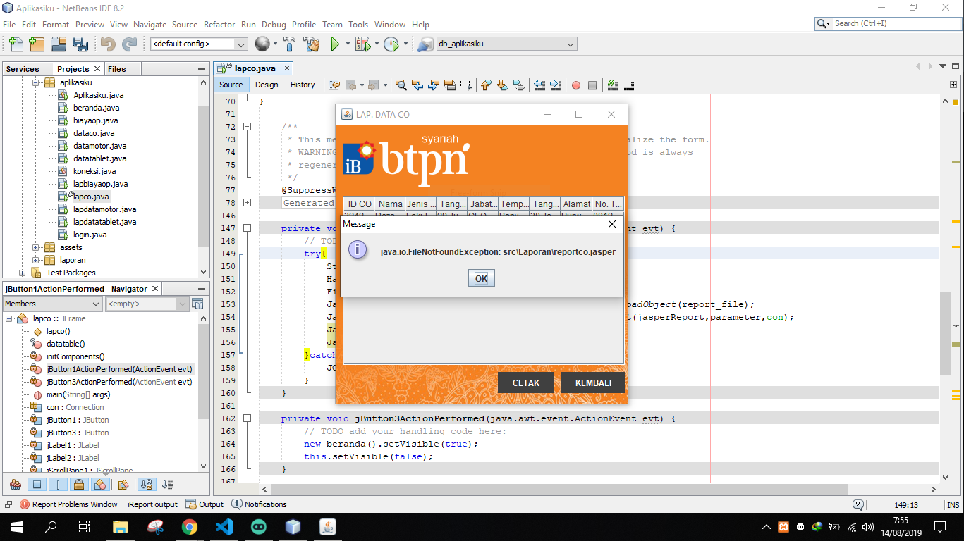Viewport: 964px width, 541px height.
Task: Click the CETAK button
Action: tap(526, 383)
